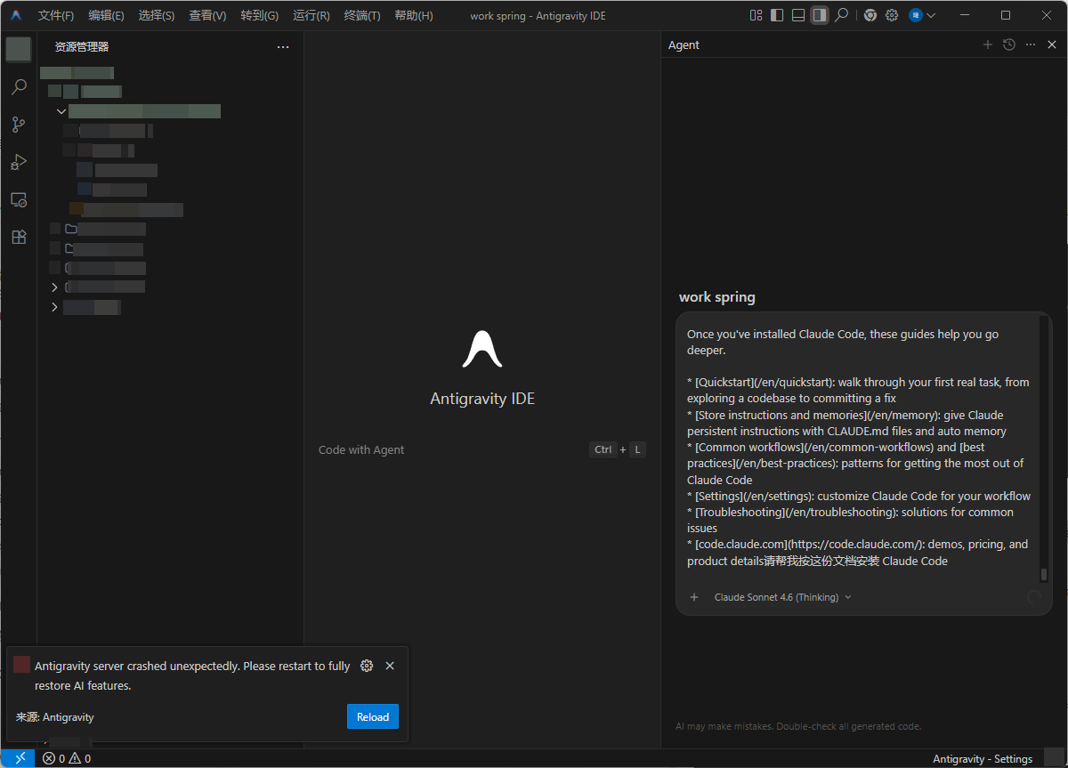Open the settings gear in title bar

pos(891,15)
